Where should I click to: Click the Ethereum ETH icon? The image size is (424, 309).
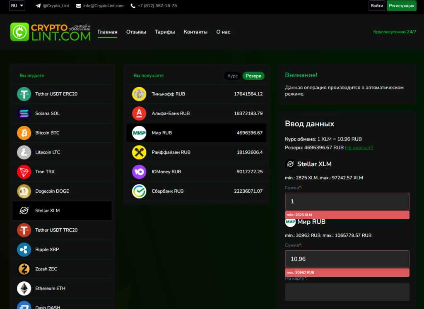tap(24, 288)
